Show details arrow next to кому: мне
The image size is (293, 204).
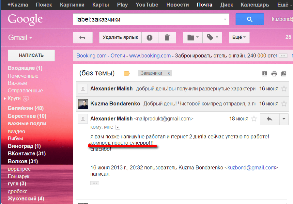tap(117, 127)
